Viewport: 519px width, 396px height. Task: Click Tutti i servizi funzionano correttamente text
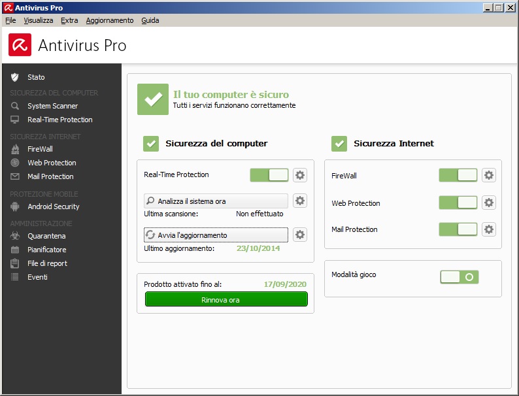235,105
